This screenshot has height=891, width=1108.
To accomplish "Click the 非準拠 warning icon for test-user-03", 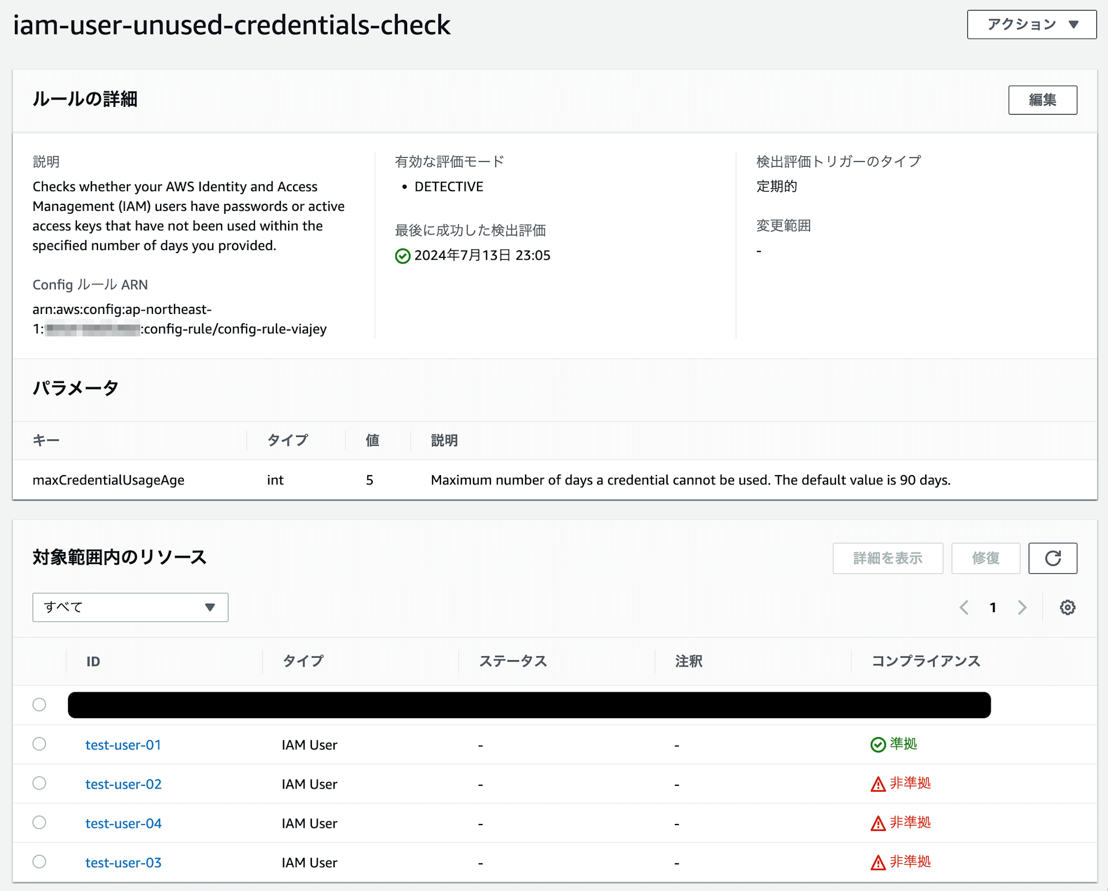I will coord(878,863).
